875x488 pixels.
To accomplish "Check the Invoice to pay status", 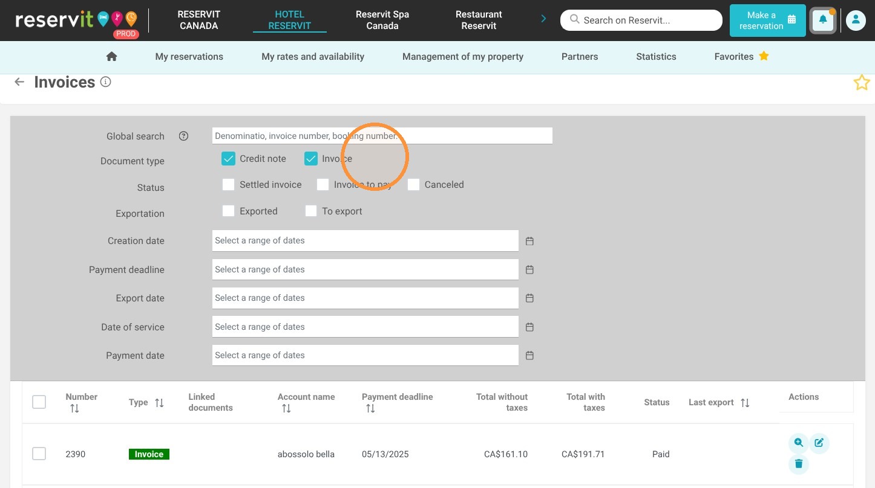I will pos(323,185).
